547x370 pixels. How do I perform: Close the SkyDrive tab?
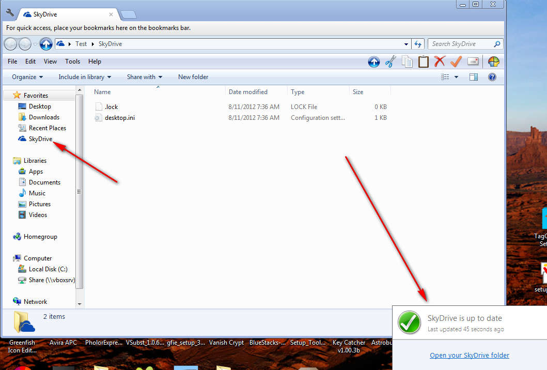111,14
